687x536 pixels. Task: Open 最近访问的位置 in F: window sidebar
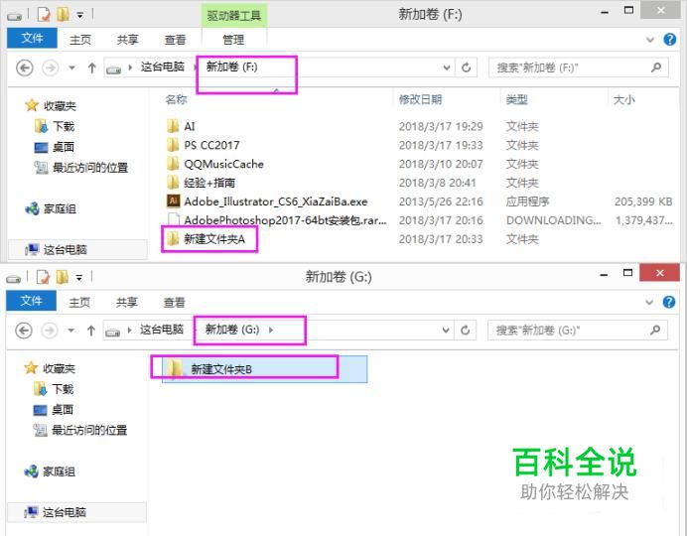point(81,168)
